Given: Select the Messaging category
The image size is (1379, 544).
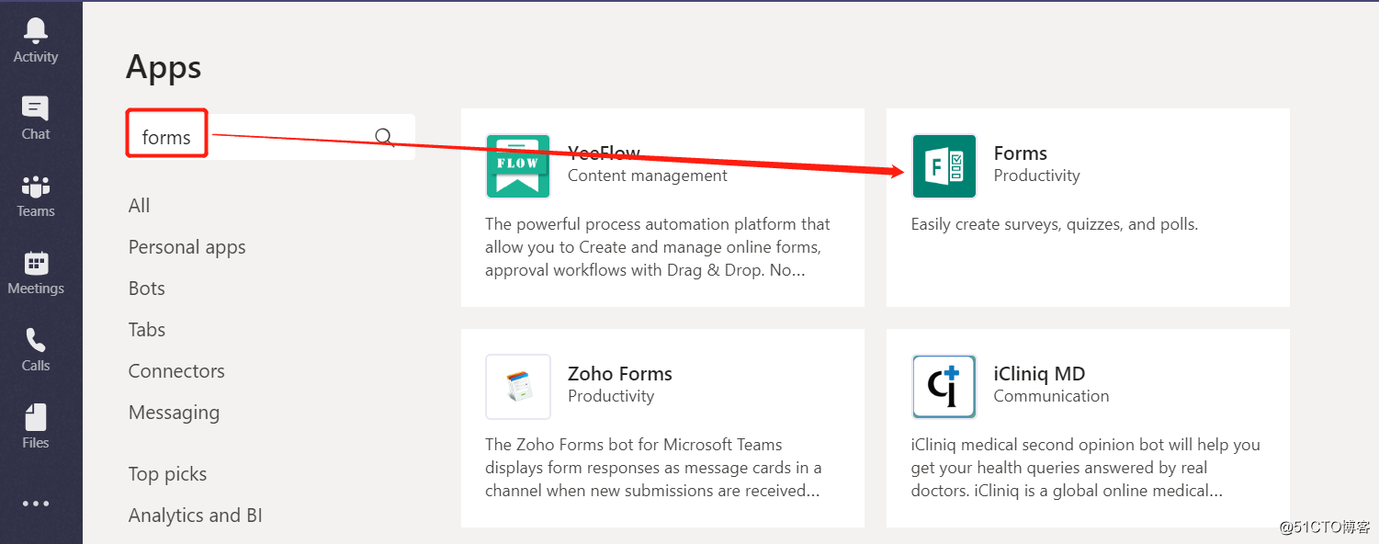Looking at the screenshot, I should [x=174, y=413].
